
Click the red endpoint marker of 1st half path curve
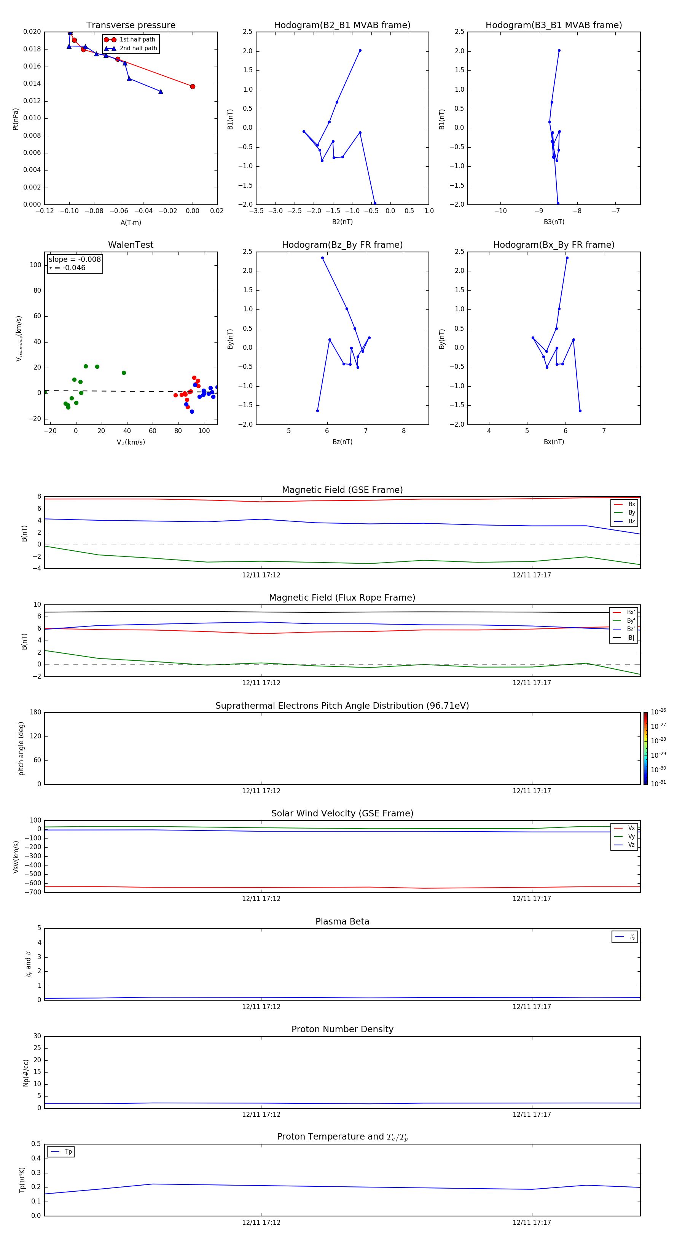point(193,87)
